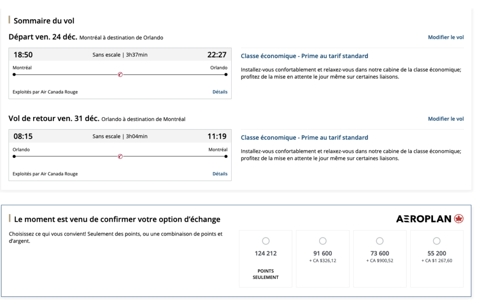484x305 pixels.
Task: Click the route icon on the Montréal–Orlando flight line
Action: pos(120,75)
